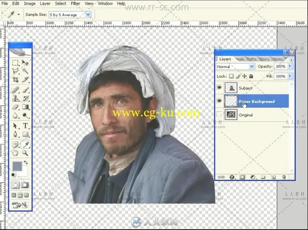Open the File menu
This screenshot has height=230, width=308.
click(4, 4)
